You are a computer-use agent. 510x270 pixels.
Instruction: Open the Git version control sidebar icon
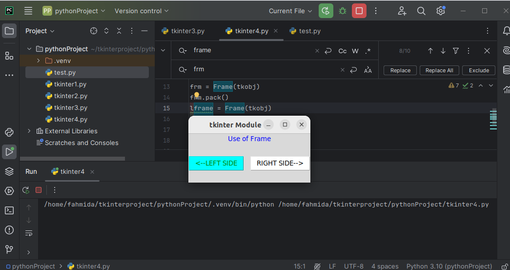[9, 249]
